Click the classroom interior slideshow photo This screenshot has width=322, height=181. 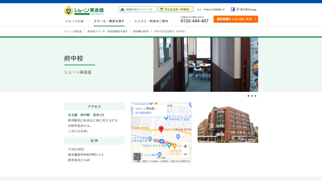coord(206,65)
